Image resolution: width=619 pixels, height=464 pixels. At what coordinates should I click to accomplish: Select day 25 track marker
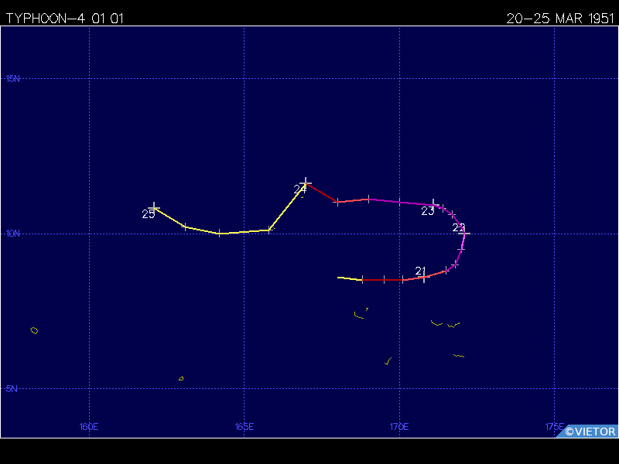click(x=154, y=207)
